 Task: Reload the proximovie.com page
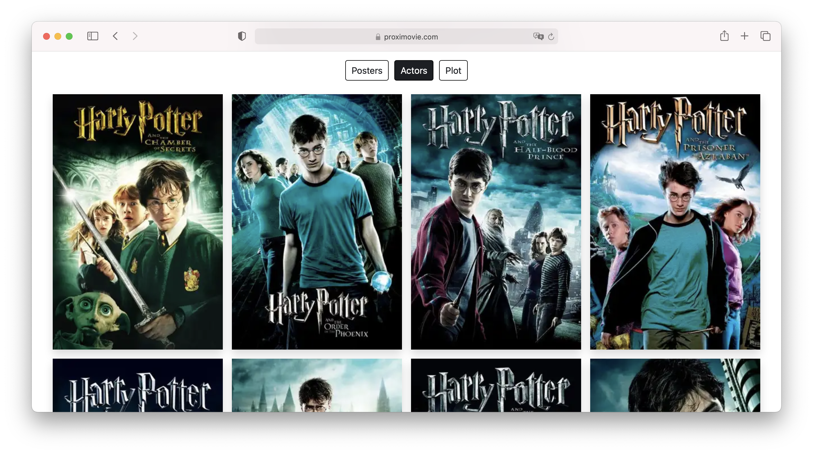[x=551, y=36]
